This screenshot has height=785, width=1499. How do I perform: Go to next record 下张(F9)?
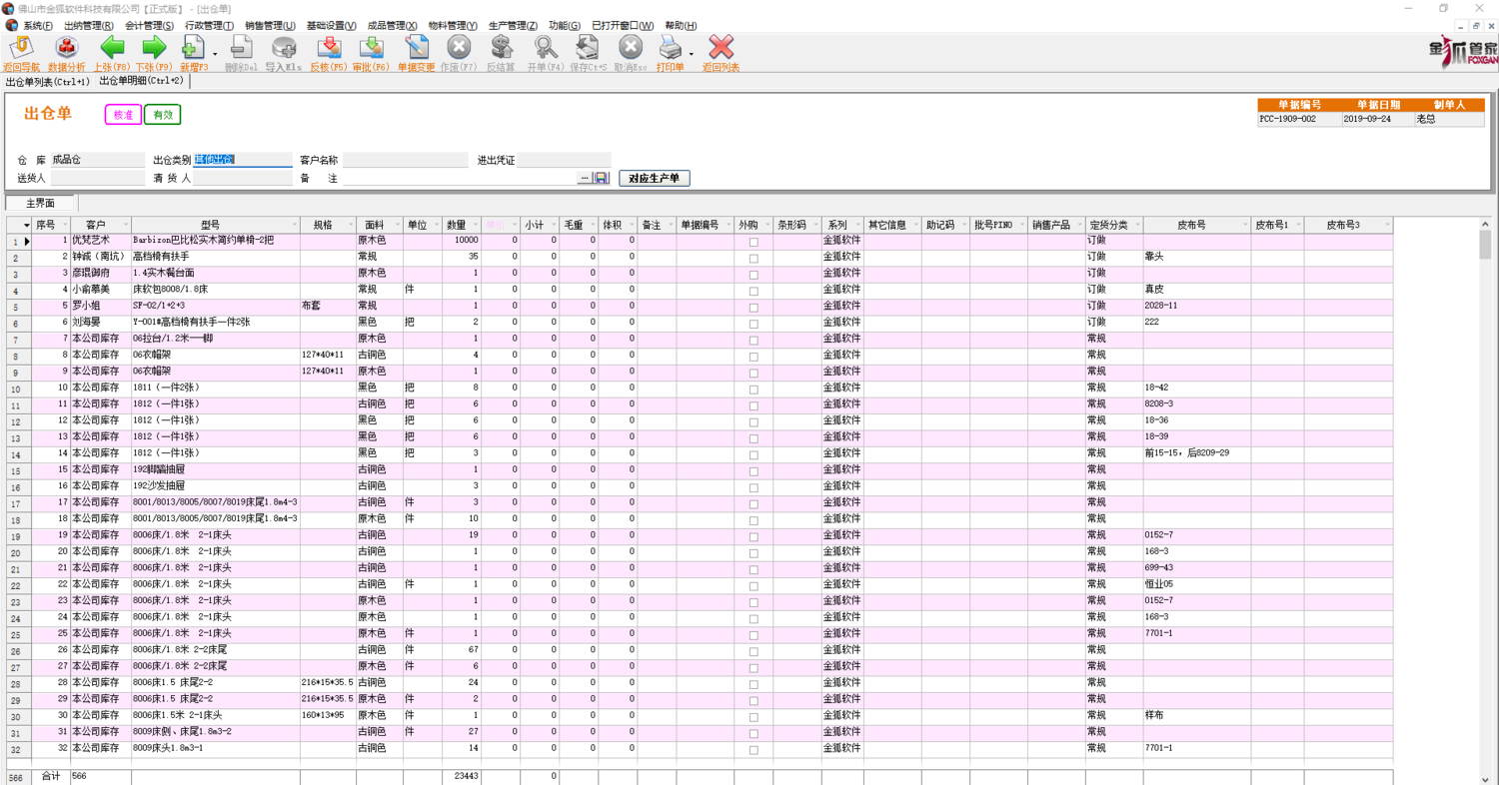point(154,53)
